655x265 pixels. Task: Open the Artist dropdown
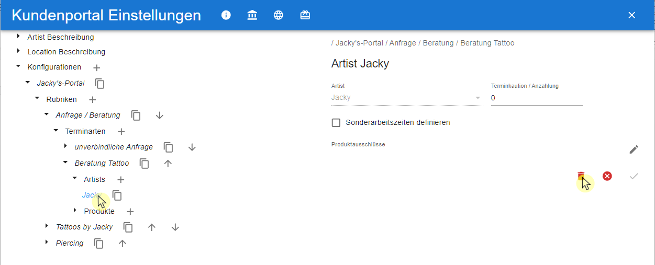tap(407, 98)
